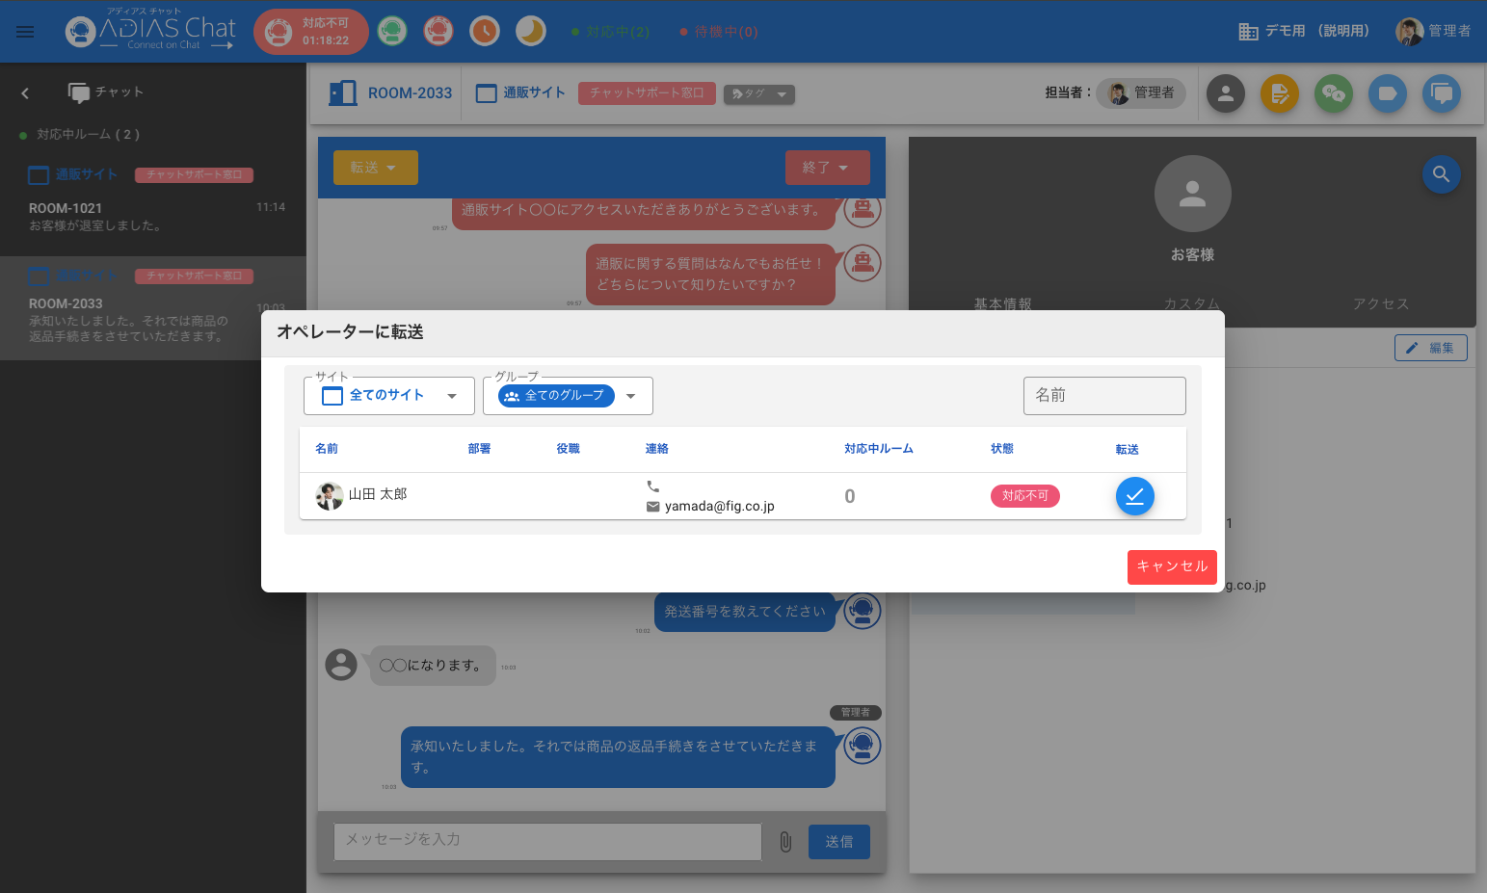This screenshot has height=893, width=1487.
Task: Toggle the 対応不可 status timer pill
Action: [x=311, y=32]
